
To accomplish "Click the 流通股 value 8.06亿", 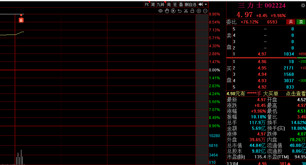I will point(299,151).
